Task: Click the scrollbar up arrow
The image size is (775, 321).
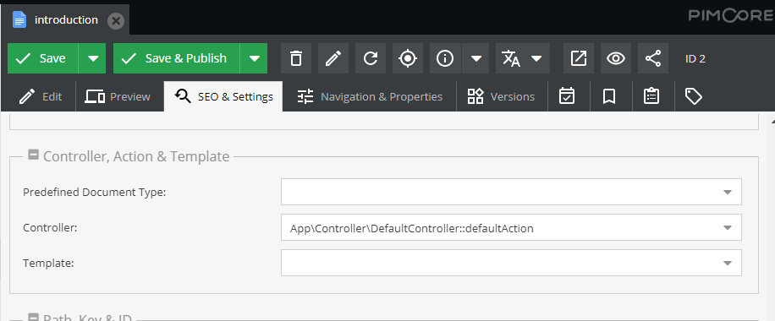Action: coord(772,121)
